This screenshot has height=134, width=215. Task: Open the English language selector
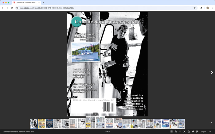pyautogui.click(x=203, y=132)
